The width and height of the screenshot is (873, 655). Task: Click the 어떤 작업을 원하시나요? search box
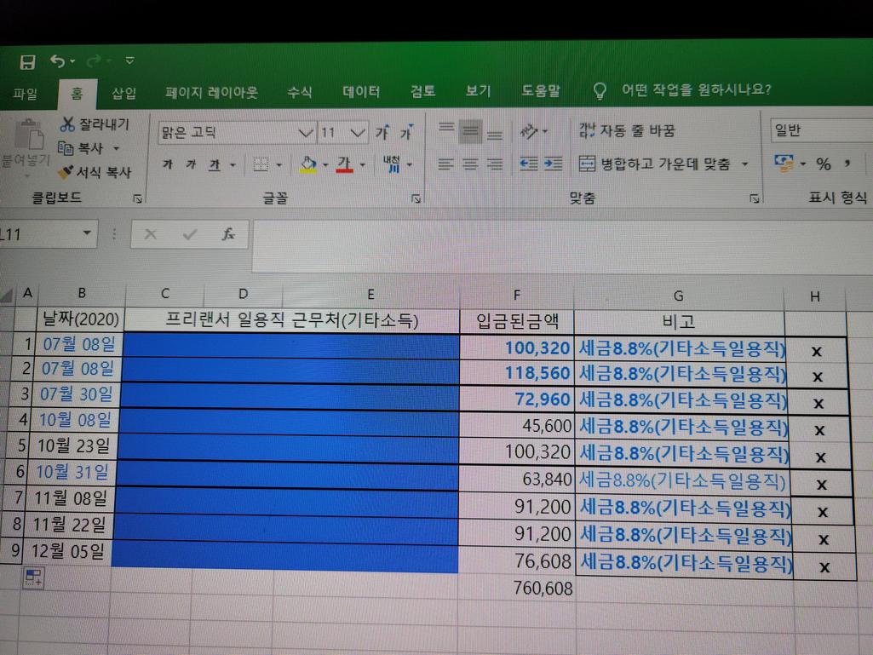click(x=696, y=89)
